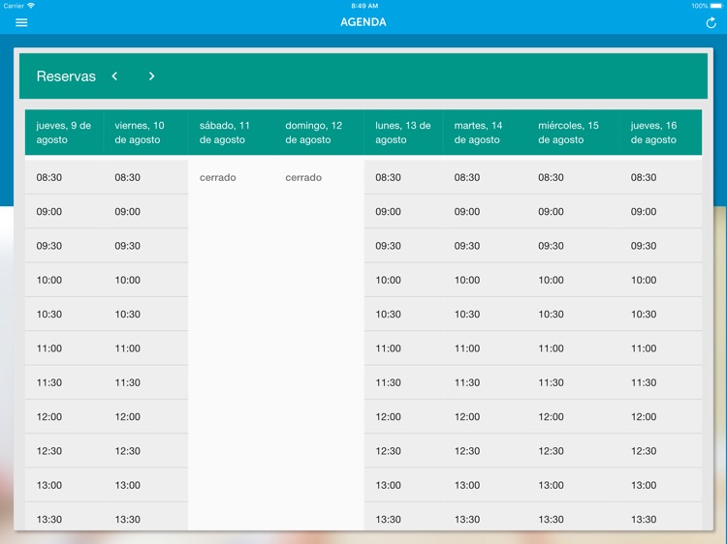Tap the Carrier label in status bar

pos(14,6)
